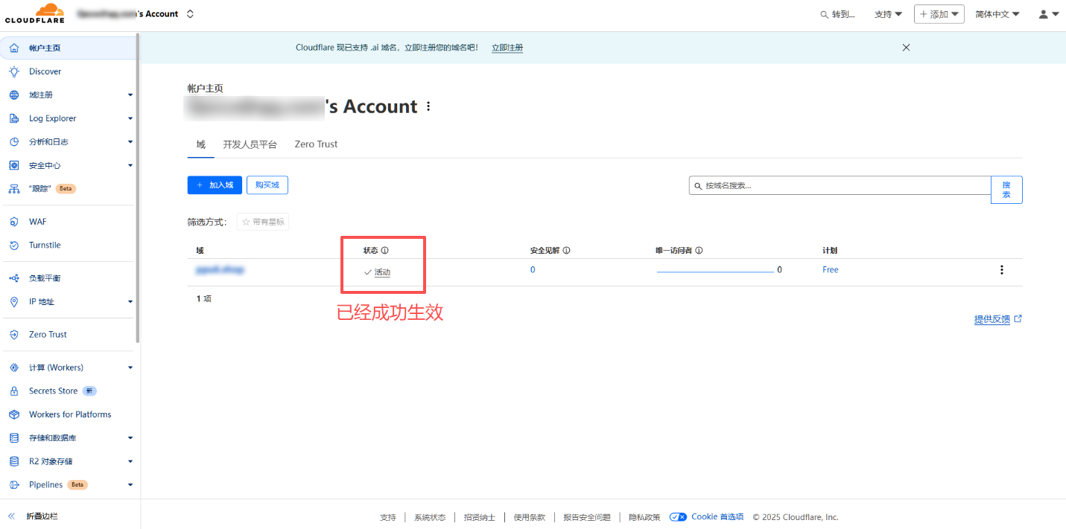Screen dimensions: 1066x529
Task: Open the 转到 search in header
Action: click(x=837, y=14)
